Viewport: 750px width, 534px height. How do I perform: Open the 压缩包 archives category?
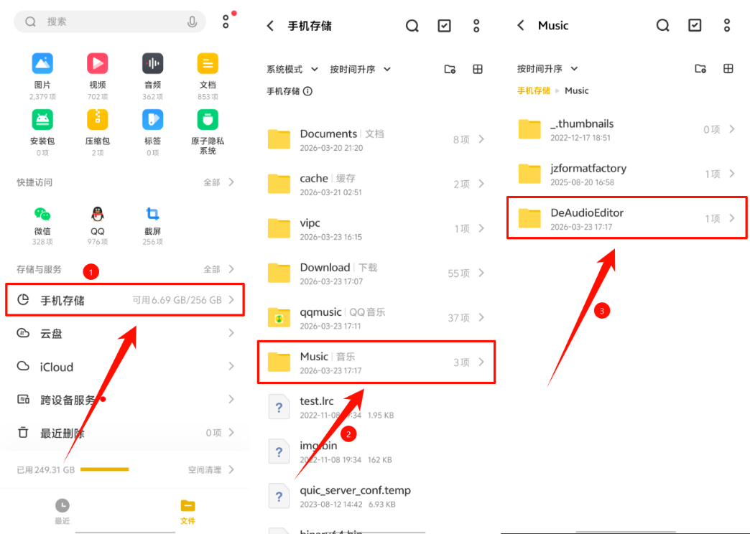[98, 133]
